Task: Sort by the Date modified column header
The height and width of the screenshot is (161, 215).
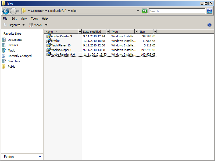Action: [x=94, y=32]
